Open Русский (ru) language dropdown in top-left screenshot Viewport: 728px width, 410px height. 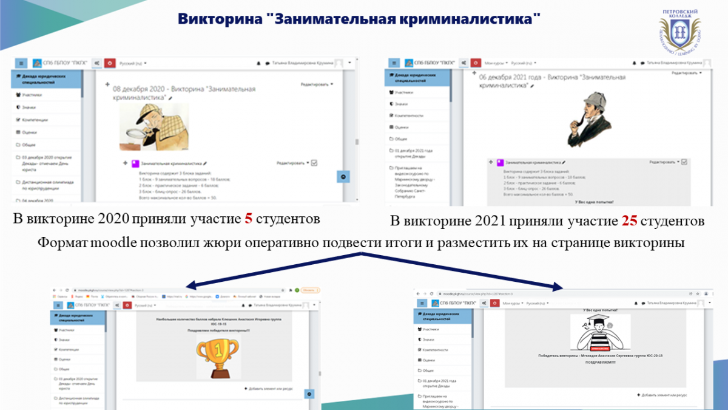pos(133,63)
